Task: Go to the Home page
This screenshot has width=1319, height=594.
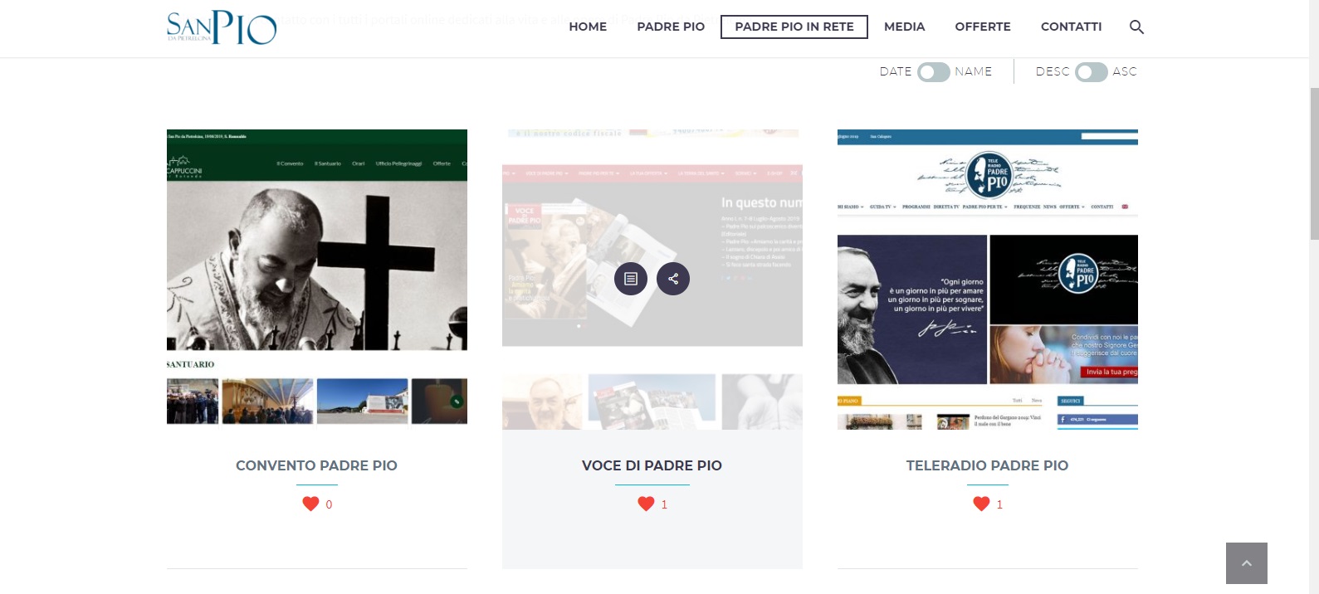Action: point(588,27)
